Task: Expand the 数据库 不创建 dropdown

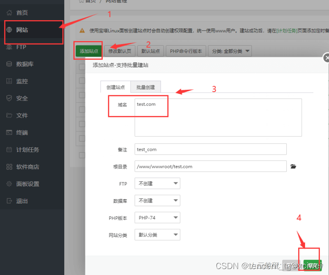Action: click(157, 201)
